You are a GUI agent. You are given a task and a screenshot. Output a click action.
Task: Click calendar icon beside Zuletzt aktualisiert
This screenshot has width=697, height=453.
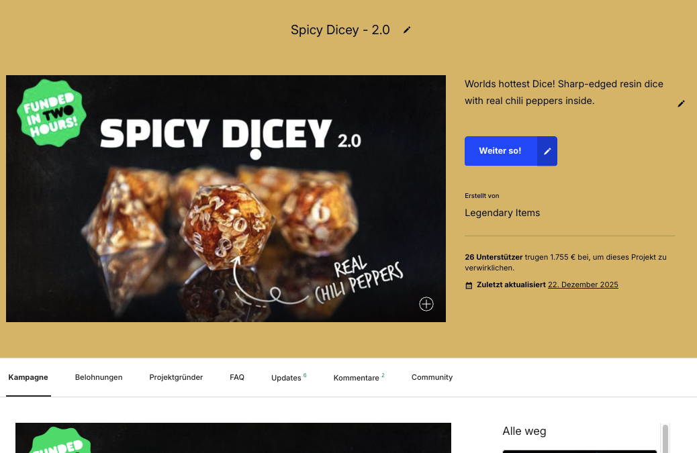(469, 285)
